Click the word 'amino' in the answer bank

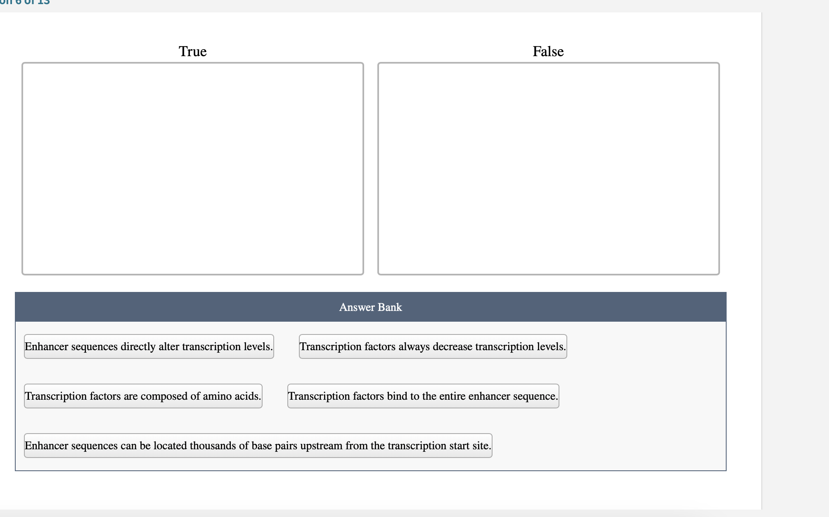click(x=217, y=396)
